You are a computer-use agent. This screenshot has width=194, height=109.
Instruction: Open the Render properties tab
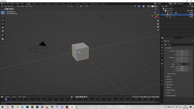[162, 45]
